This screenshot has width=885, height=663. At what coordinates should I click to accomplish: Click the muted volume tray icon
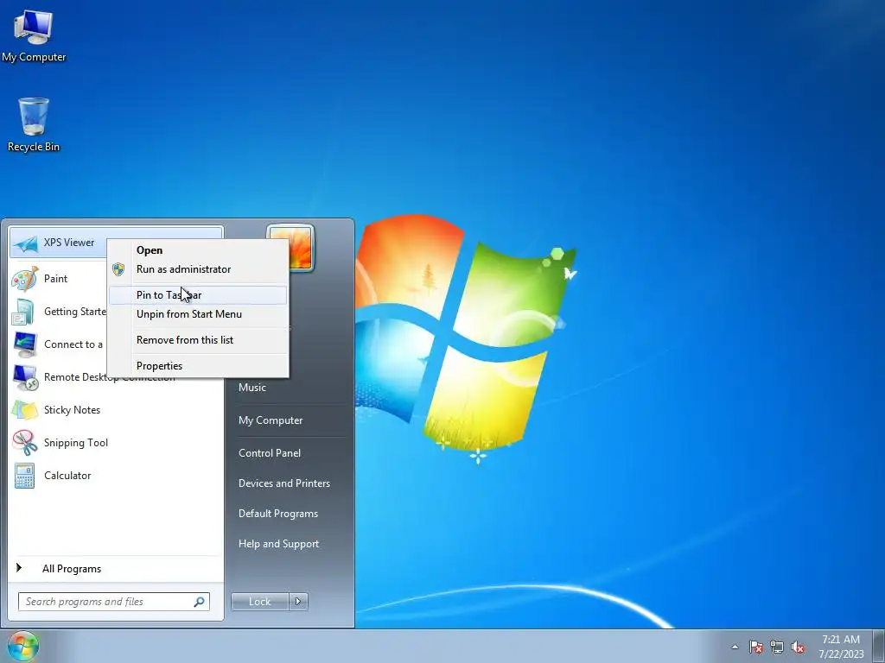798,647
